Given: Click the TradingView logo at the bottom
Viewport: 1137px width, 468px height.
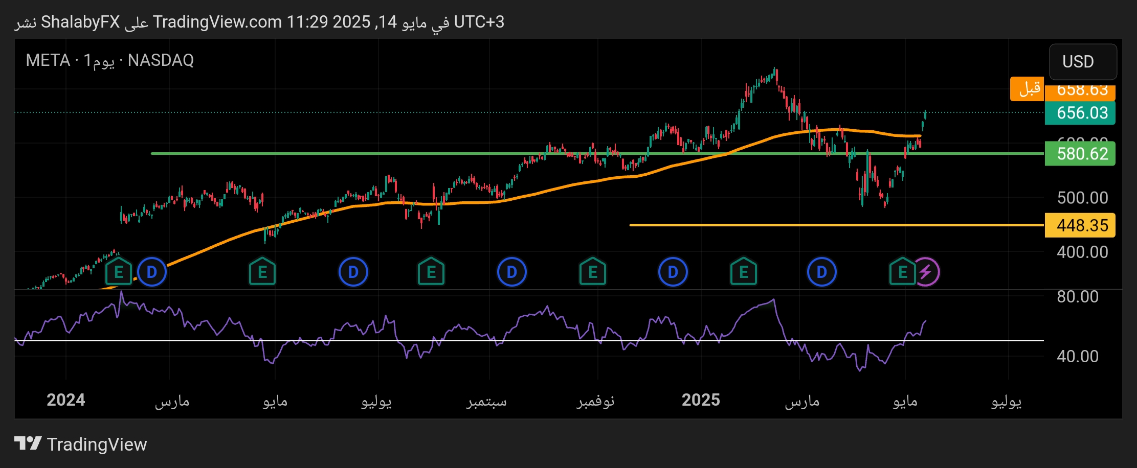Looking at the screenshot, I should (x=80, y=444).
